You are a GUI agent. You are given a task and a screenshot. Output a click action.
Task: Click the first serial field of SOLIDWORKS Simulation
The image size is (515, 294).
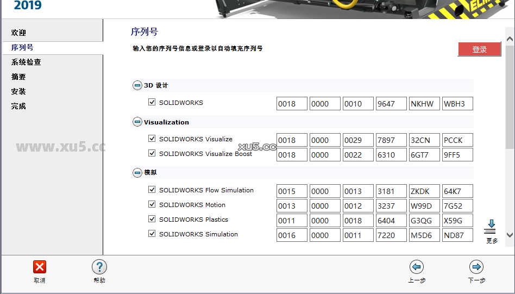click(292, 235)
